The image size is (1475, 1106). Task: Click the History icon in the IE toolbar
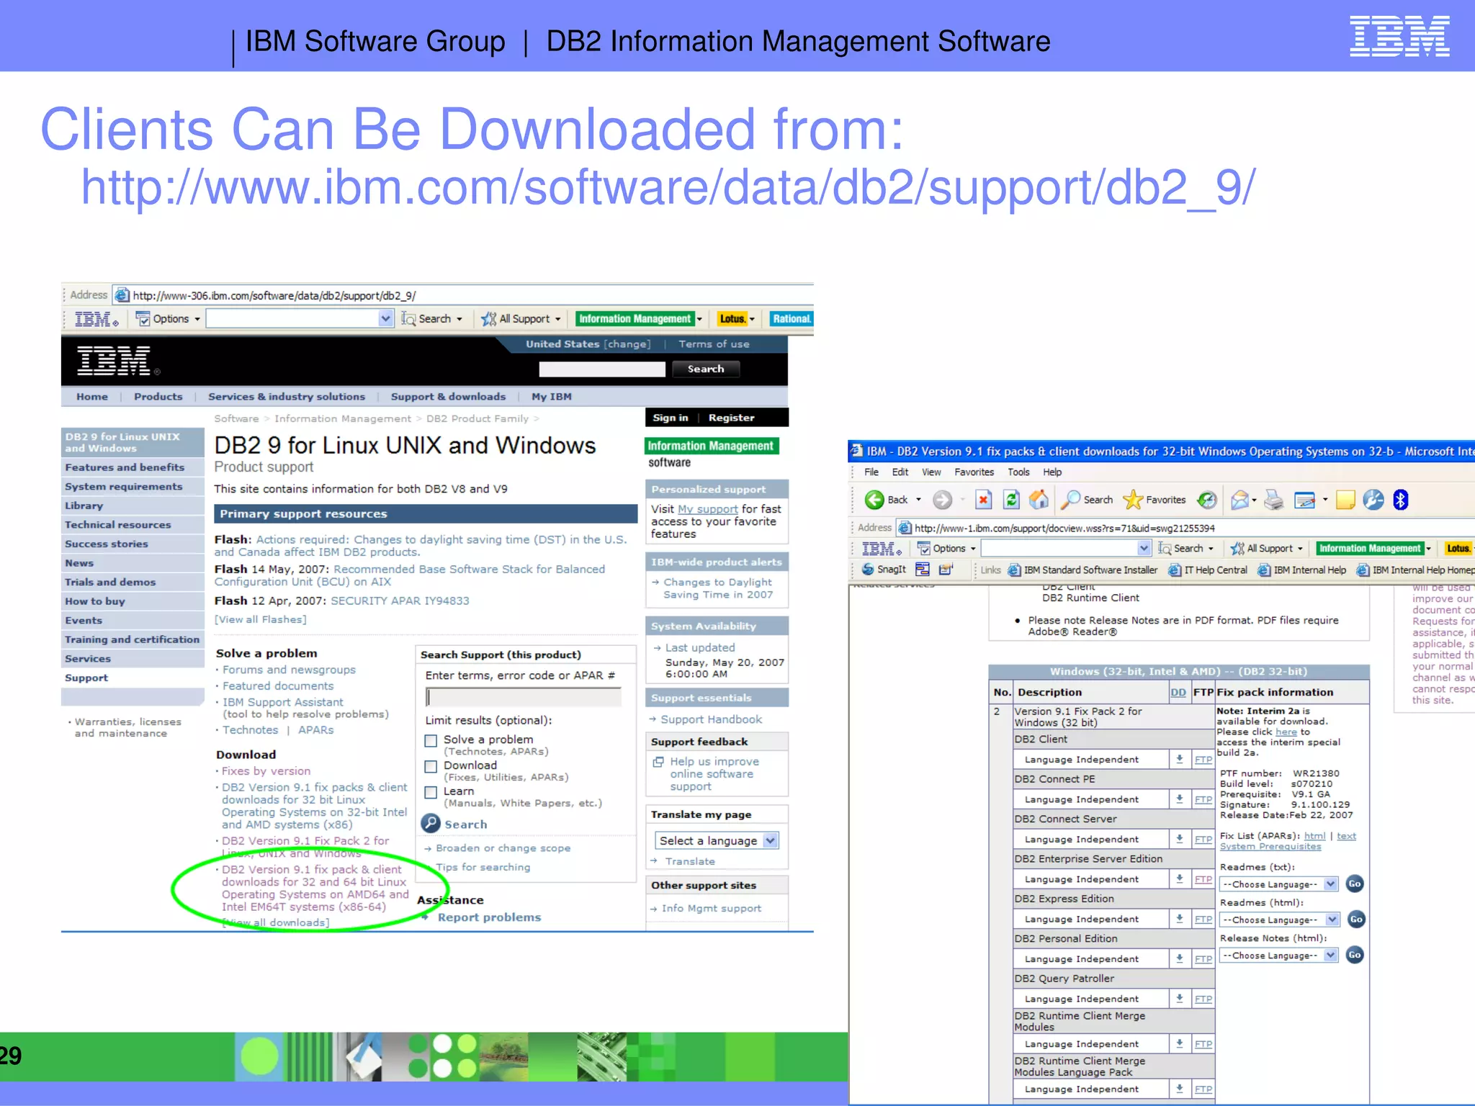[1207, 499]
